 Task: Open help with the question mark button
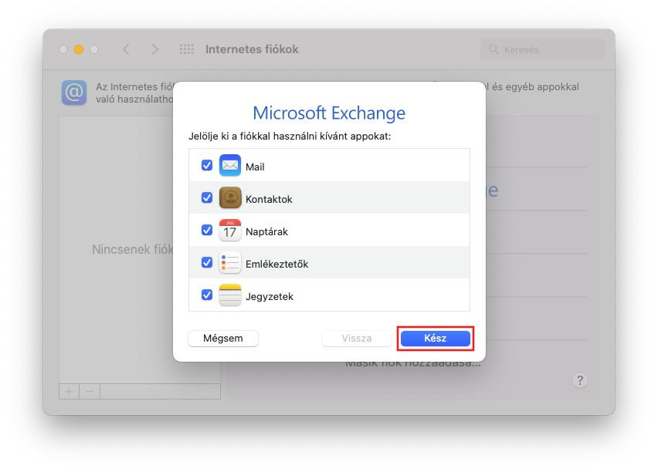click(581, 380)
